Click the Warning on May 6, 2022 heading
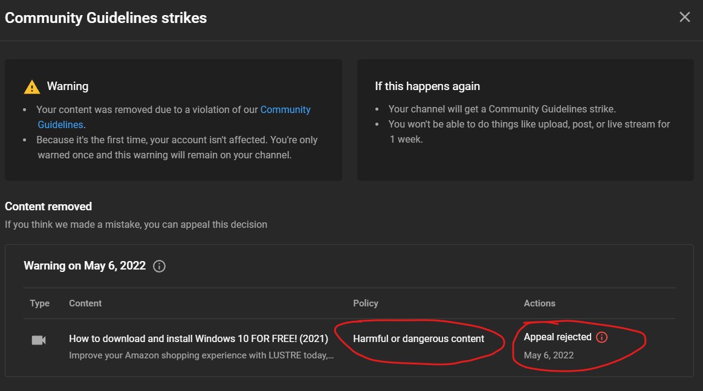 click(84, 265)
